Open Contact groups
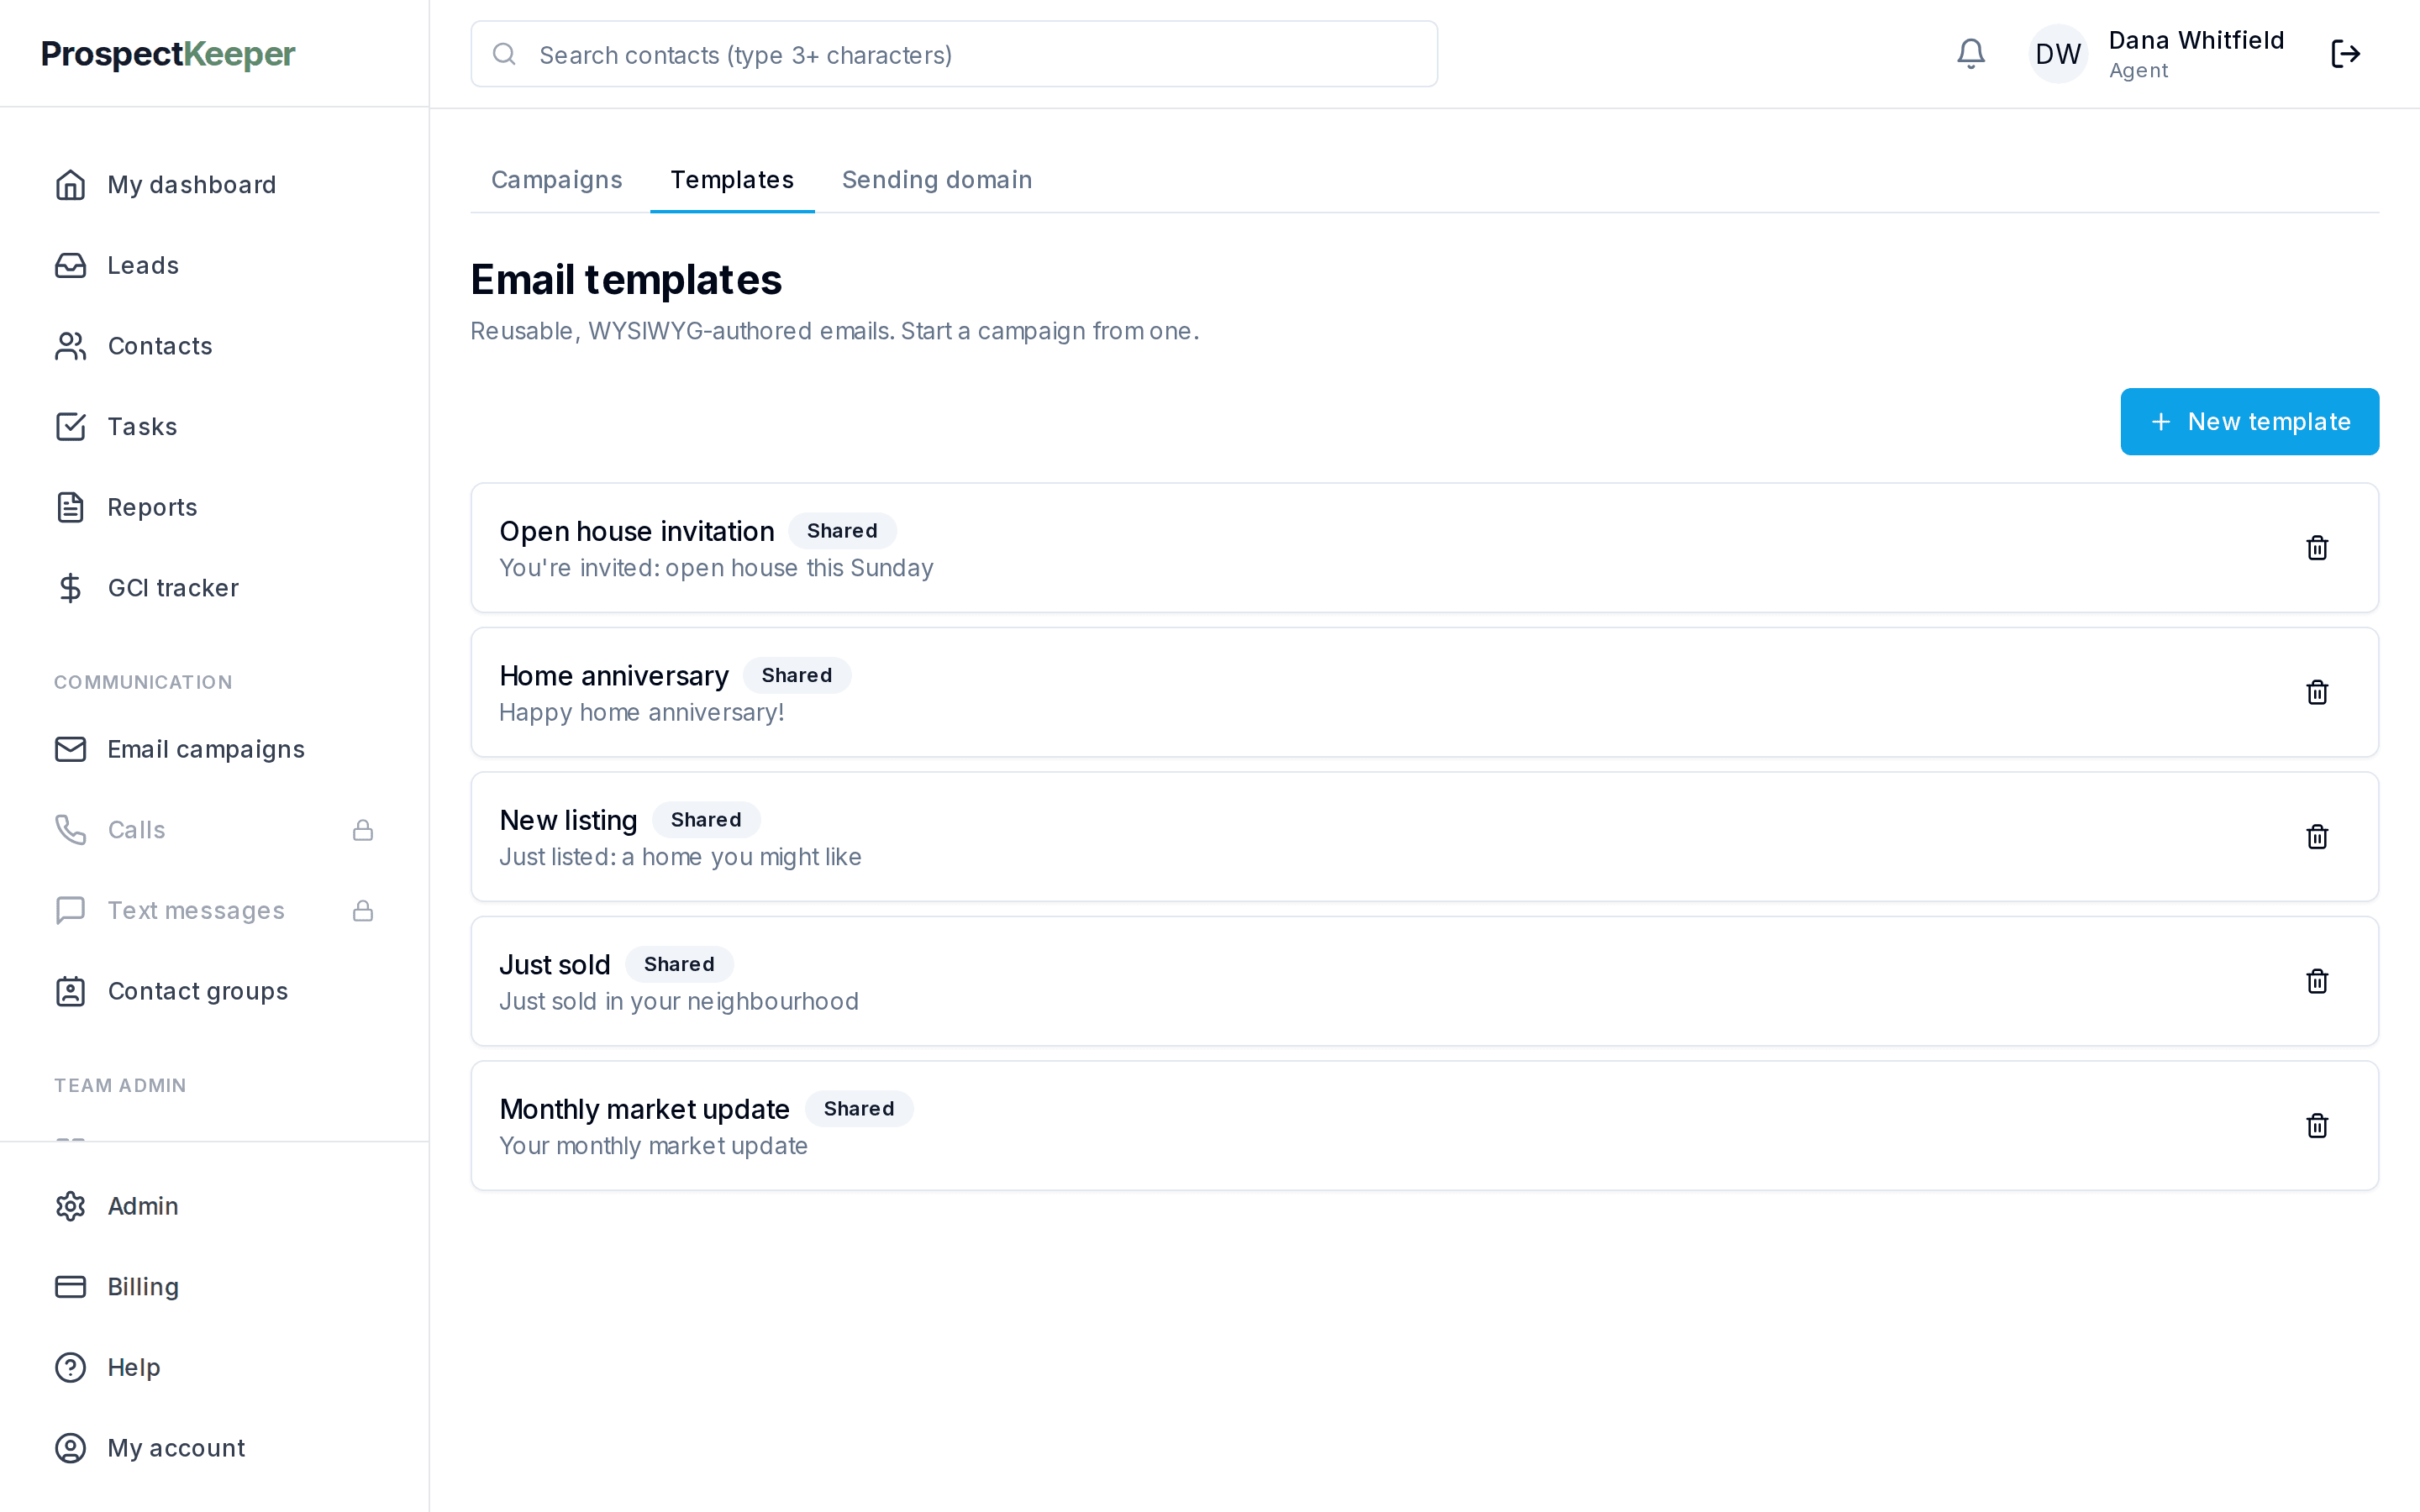 coord(214,991)
